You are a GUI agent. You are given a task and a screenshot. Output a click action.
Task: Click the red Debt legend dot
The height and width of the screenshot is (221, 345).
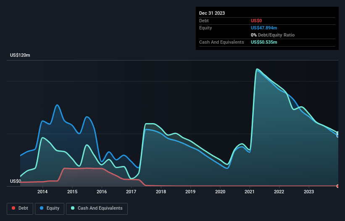pyautogui.click(x=13, y=208)
